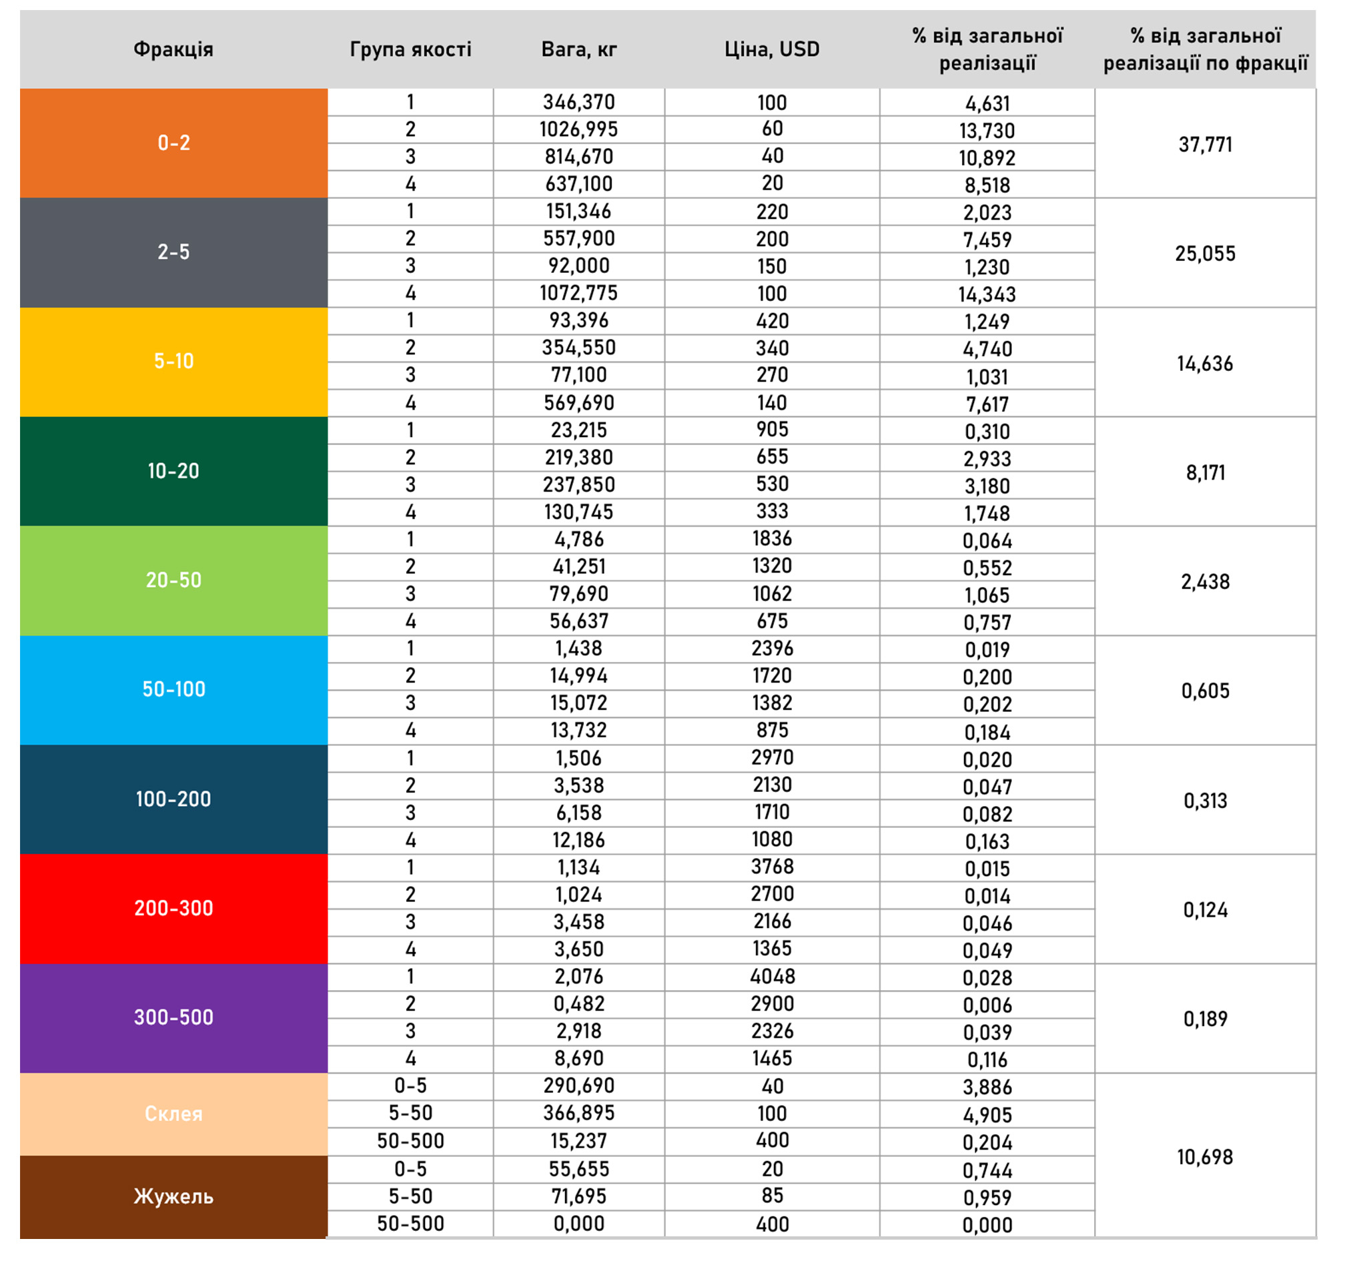Click the red 200-300 fraction cell
Viewport: 1347px width, 1263px height.
[173, 908]
